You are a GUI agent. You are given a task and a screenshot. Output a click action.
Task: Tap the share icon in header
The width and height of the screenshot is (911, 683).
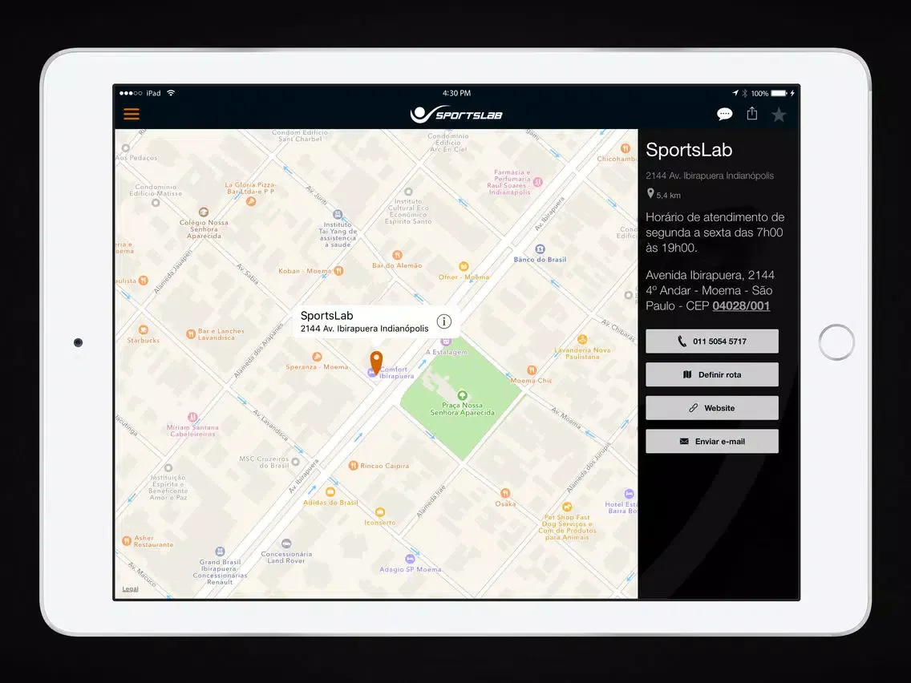(751, 113)
